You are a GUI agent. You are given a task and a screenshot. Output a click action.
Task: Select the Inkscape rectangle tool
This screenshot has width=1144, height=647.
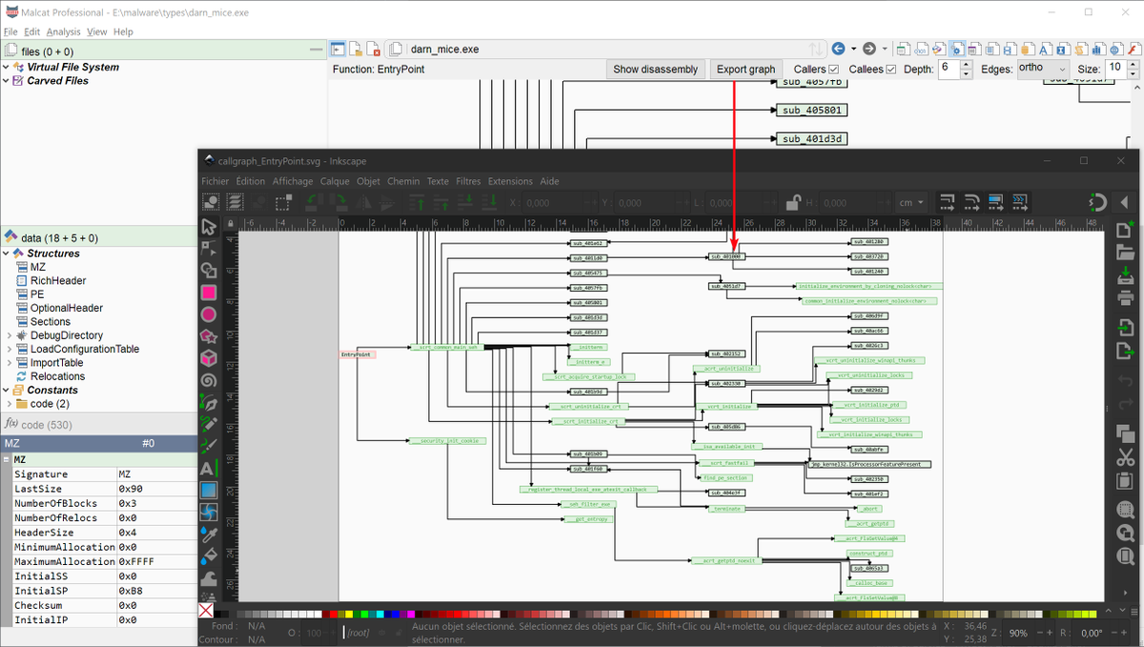tap(208, 293)
